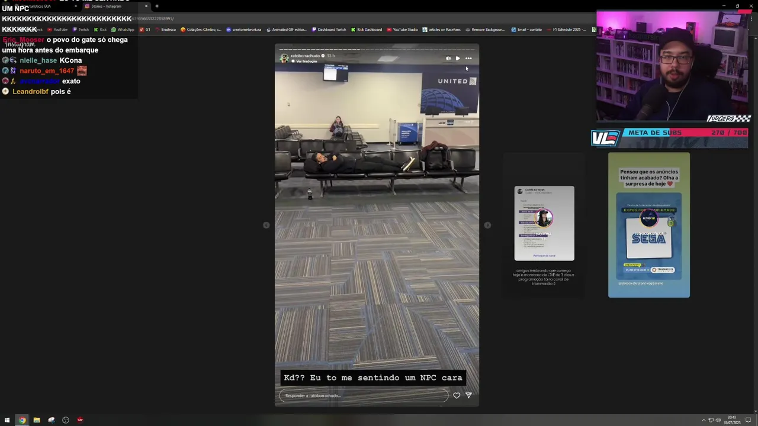
Task: Click the Chrome taskbar icon
Action: (x=22, y=420)
